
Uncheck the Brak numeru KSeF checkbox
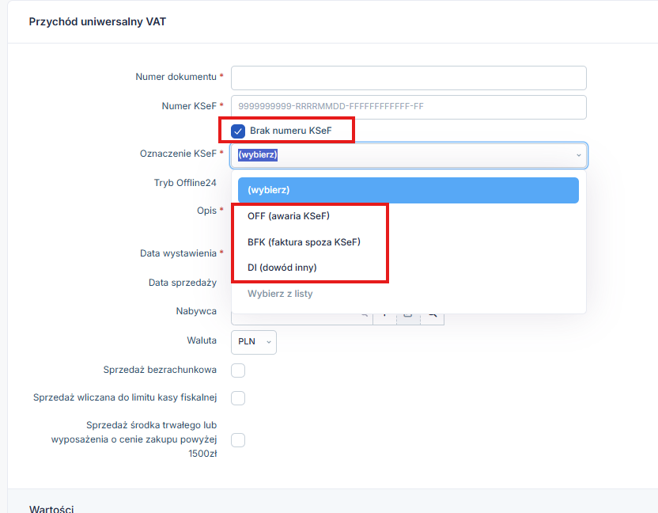[238, 131]
